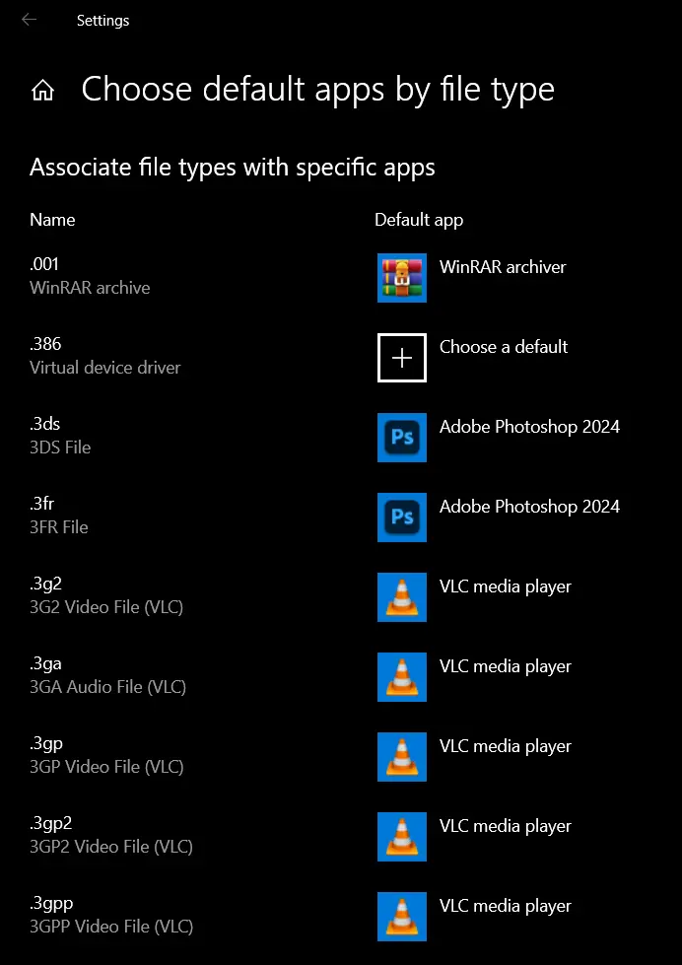Click the .3ds file extension text
This screenshot has width=682, height=965.
[x=45, y=424]
